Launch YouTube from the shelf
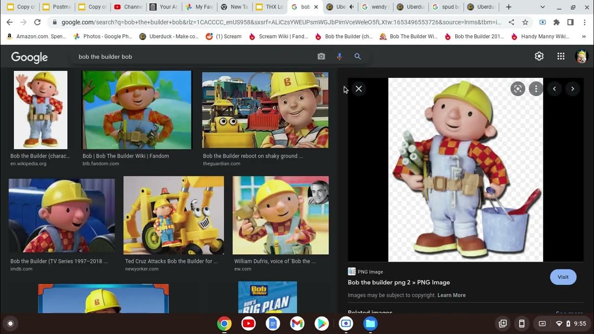Screen dimensions: 594x334 coord(248,323)
